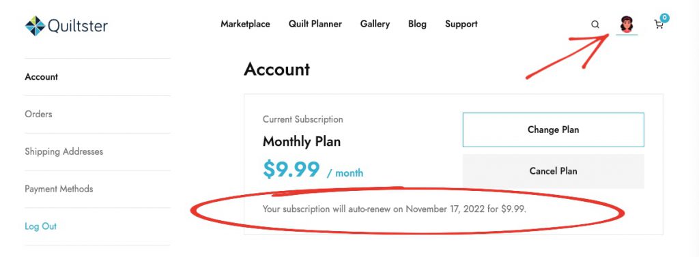Click the Quiltster wordmark text
Screen dimensions: 699x257
(x=78, y=26)
